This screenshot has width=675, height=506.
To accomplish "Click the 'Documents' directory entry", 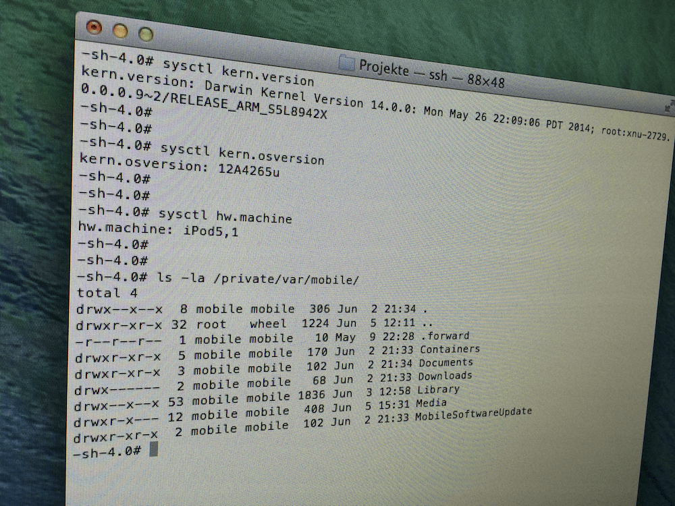I will (x=446, y=363).
